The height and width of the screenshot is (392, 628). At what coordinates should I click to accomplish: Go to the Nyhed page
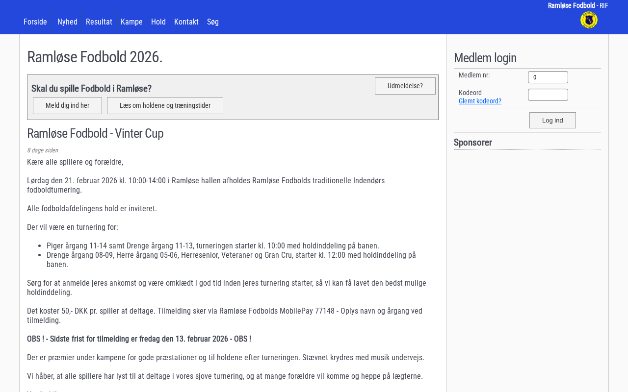pos(67,22)
